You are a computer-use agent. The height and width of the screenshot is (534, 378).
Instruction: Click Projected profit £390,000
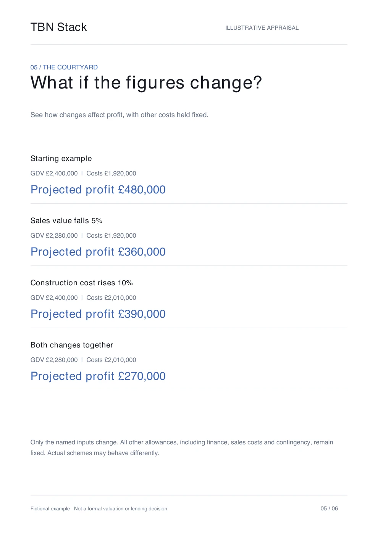(x=98, y=314)
